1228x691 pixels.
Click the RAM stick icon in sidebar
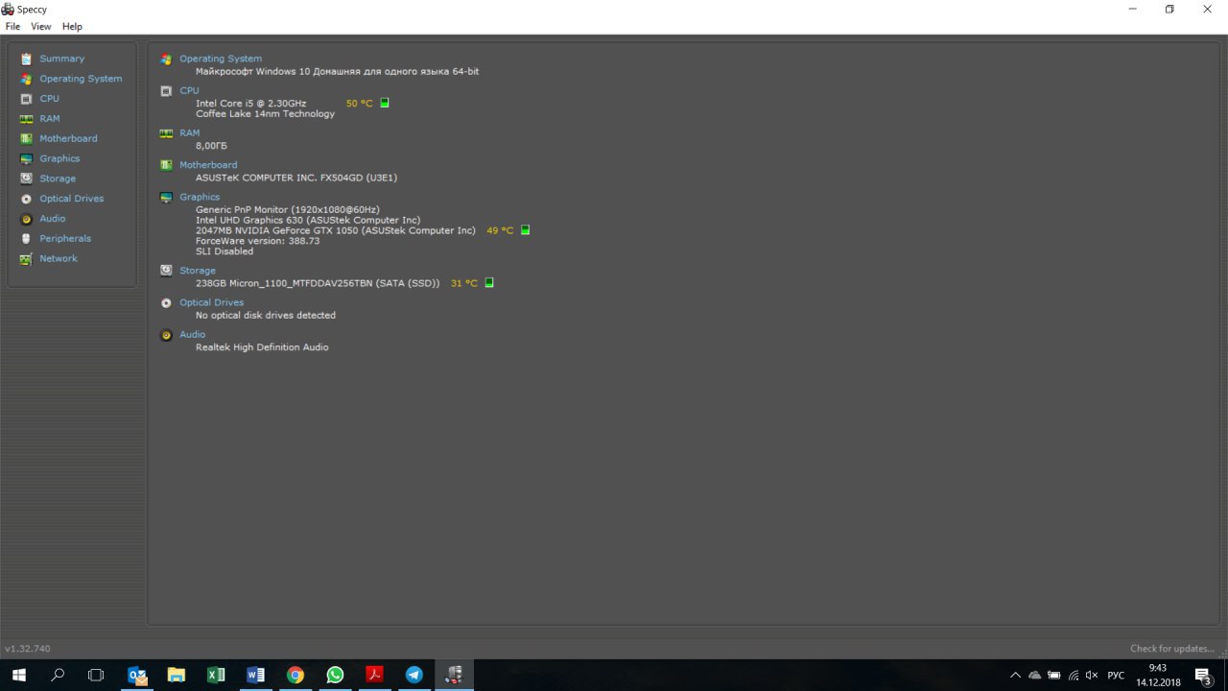(26, 119)
